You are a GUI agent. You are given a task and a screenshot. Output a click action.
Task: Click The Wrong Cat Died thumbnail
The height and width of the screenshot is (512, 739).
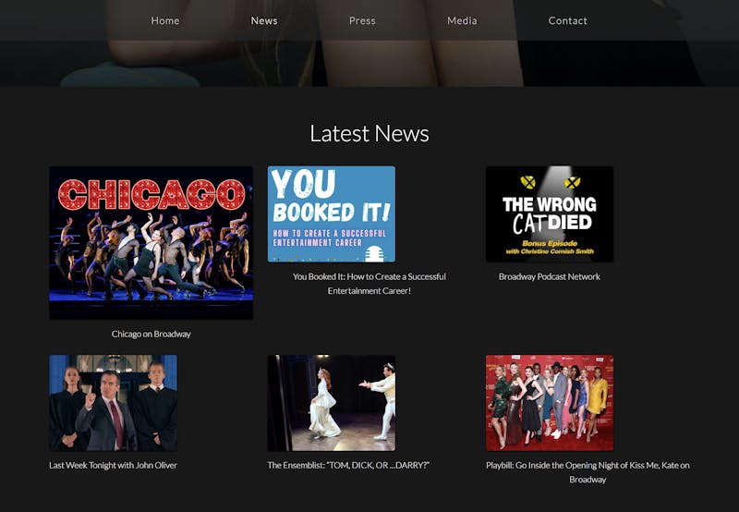[x=550, y=214]
